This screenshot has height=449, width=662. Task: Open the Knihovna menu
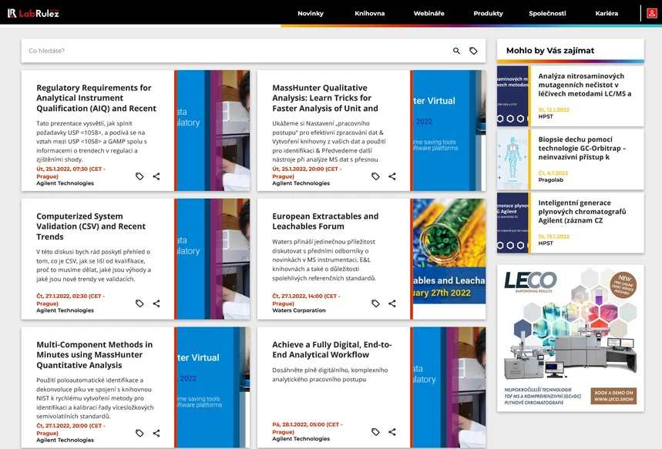369,14
